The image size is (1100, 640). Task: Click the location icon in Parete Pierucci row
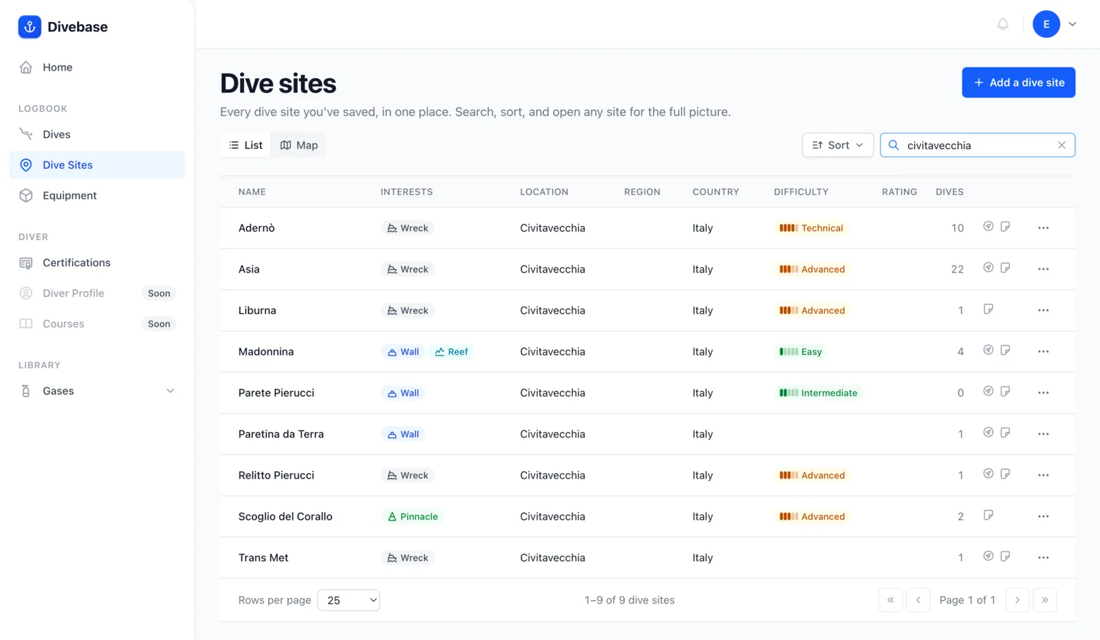(988, 391)
